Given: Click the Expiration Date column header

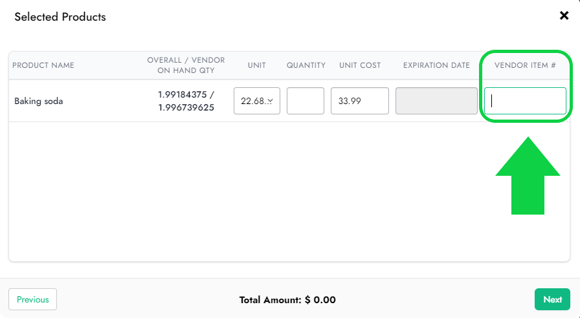Looking at the screenshot, I should click(x=436, y=65).
